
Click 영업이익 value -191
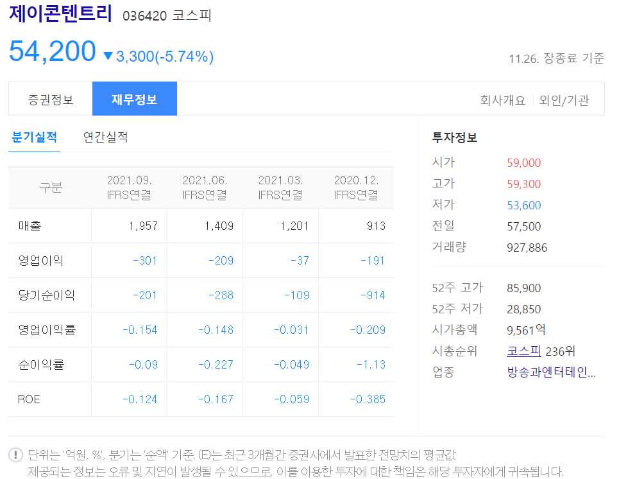(373, 261)
